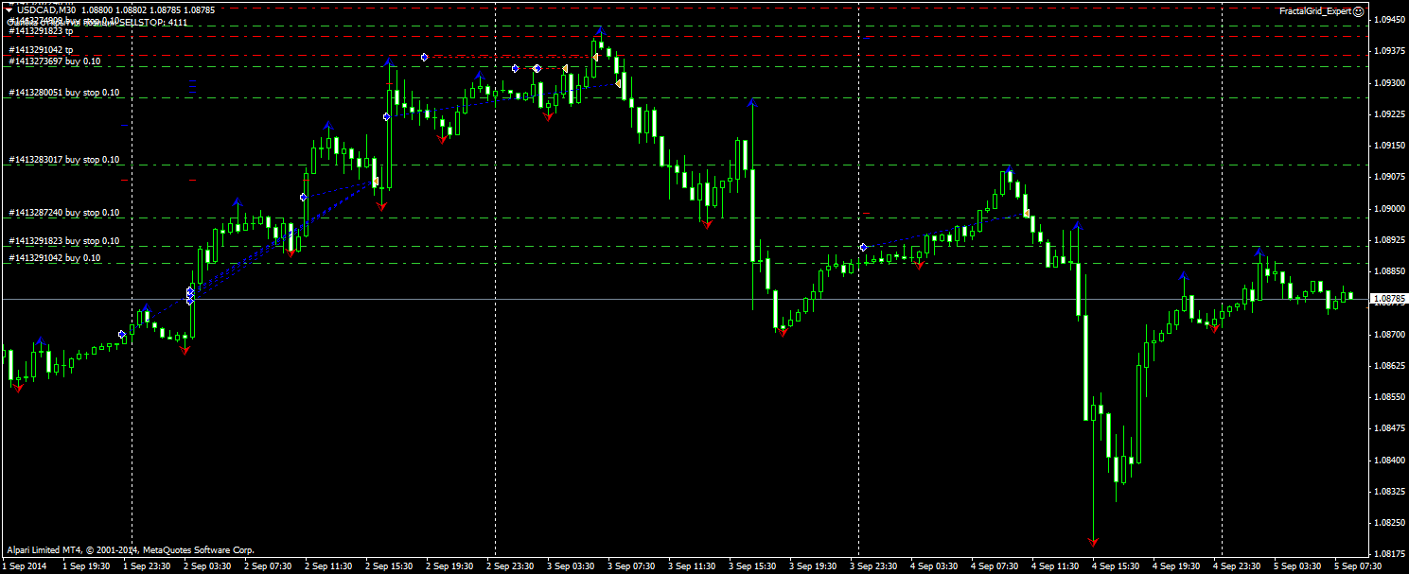This screenshot has height=574, width=1409.
Task: Click the 1 Sep 2014 date label
Action: pyautogui.click(x=24, y=566)
